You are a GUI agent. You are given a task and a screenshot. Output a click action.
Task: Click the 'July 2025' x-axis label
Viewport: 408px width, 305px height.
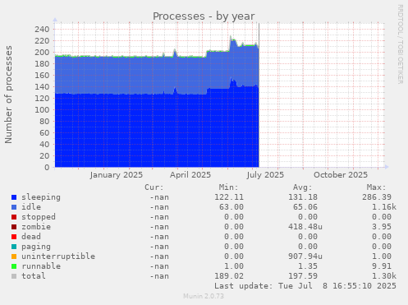(x=265, y=175)
